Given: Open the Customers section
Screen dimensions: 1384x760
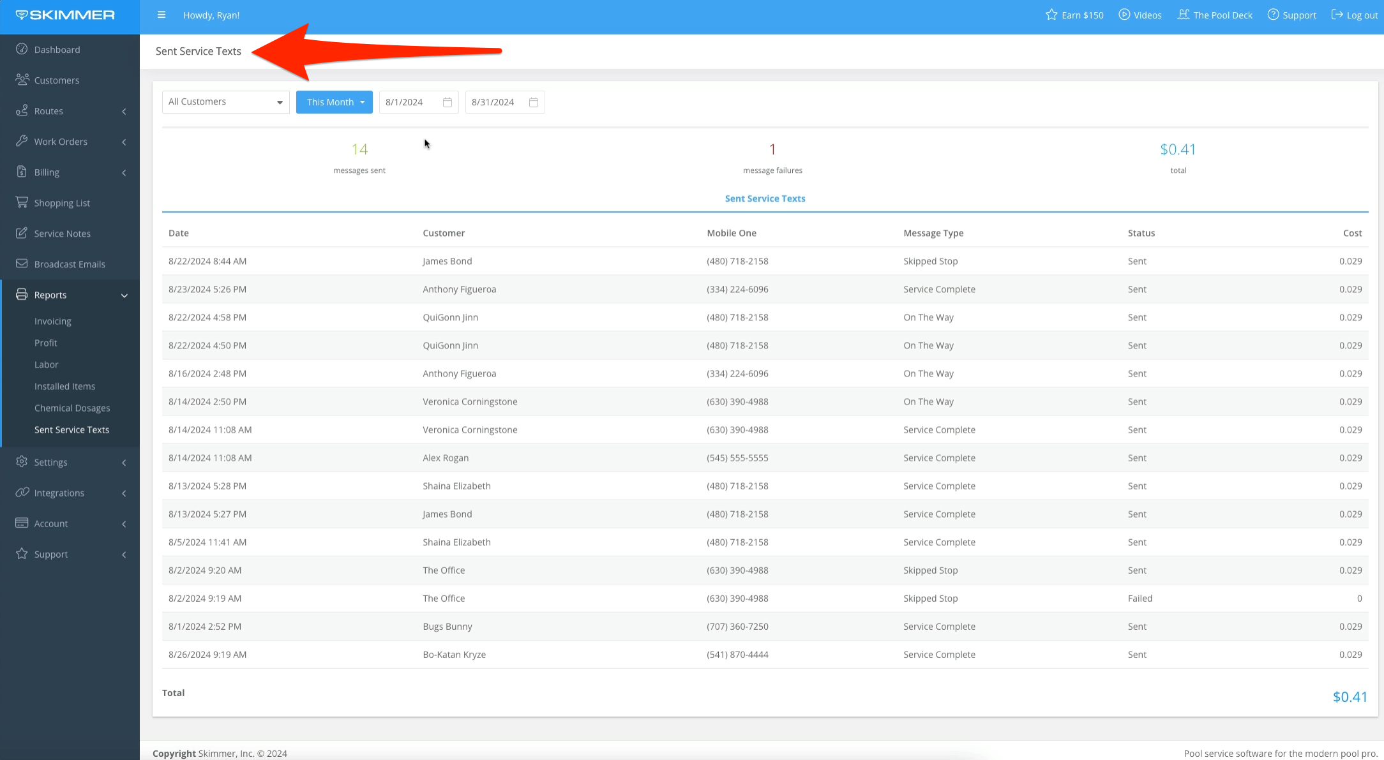Looking at the screenshot, I should (x=56, y=80).
